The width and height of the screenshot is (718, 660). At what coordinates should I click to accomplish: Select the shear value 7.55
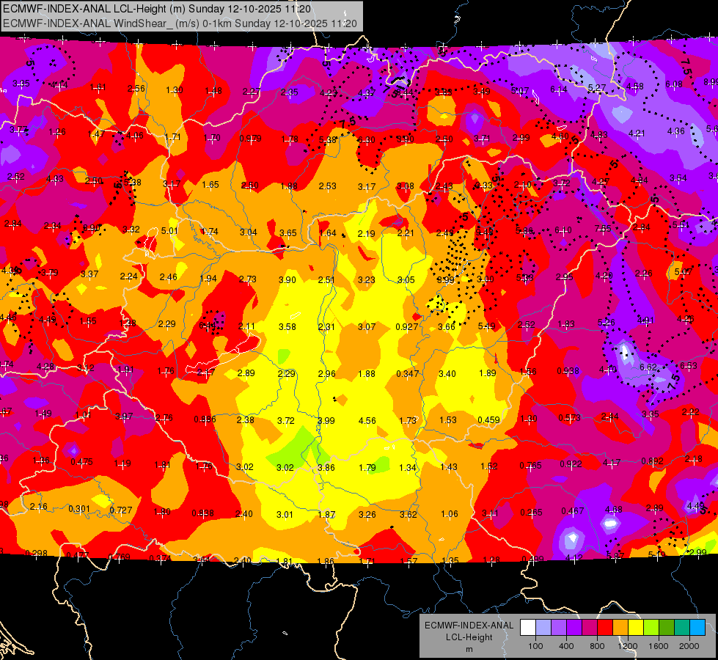click(603, 229)
